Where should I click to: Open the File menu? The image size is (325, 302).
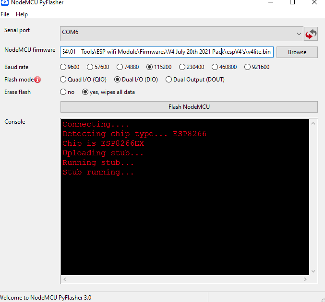tap(5, 14)
